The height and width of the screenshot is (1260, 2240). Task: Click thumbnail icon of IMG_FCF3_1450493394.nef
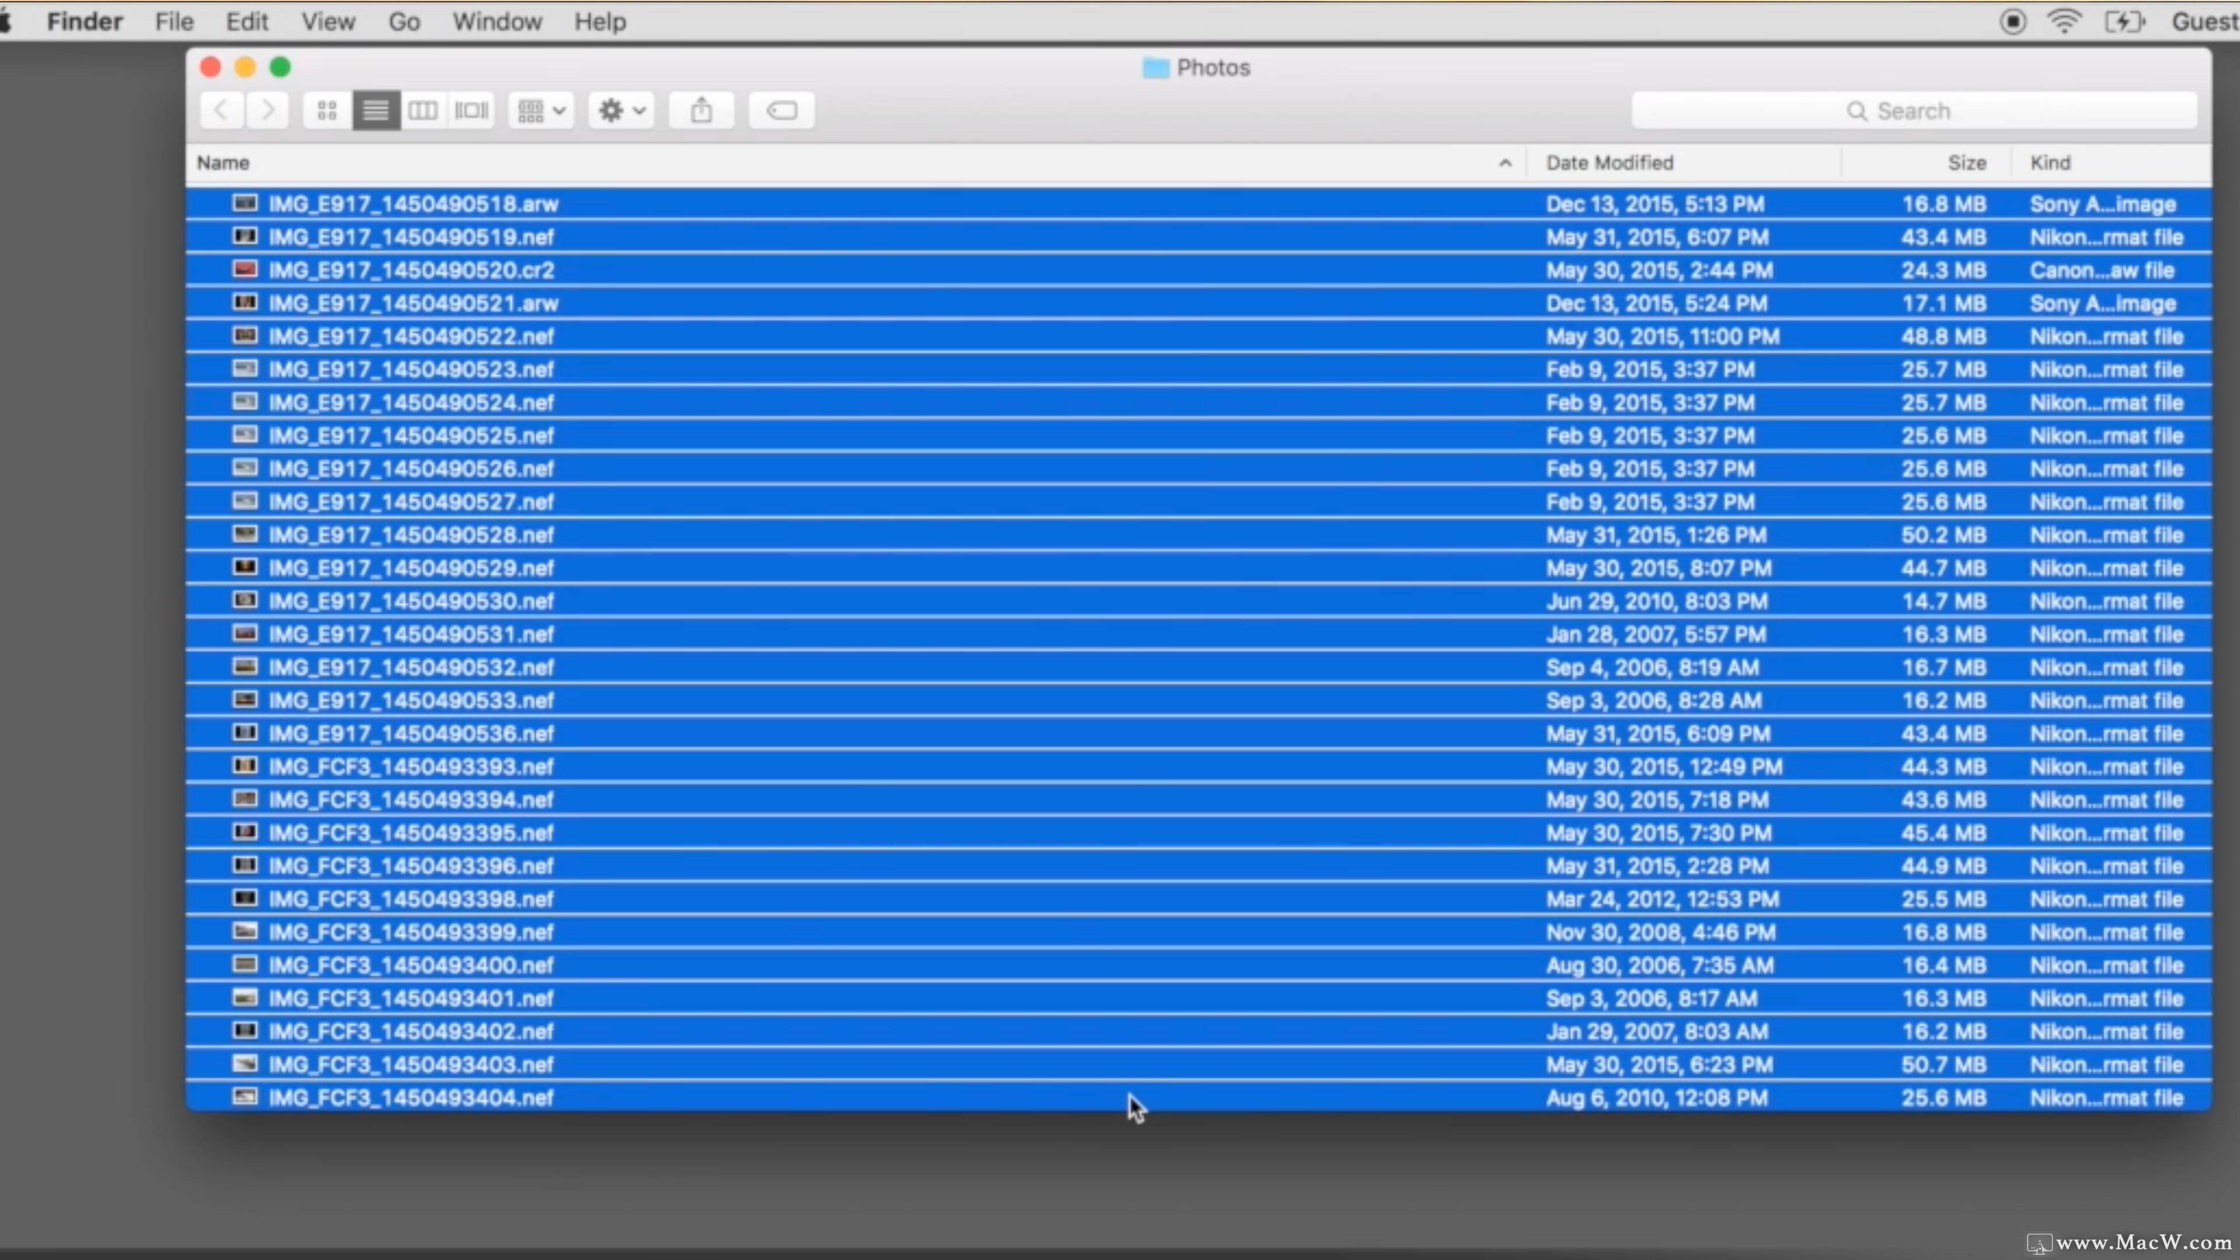(x=245, y=798)
